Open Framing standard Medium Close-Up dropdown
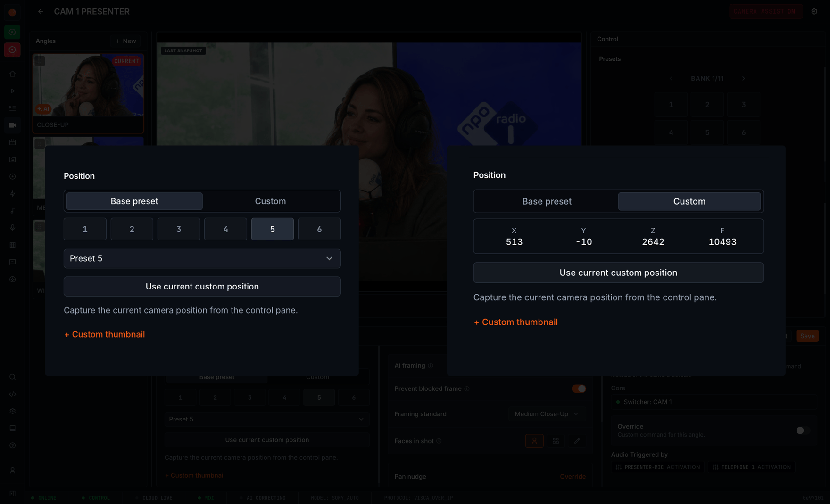The width and height of the screenshot is (830, 504). [x=547, y=414]
